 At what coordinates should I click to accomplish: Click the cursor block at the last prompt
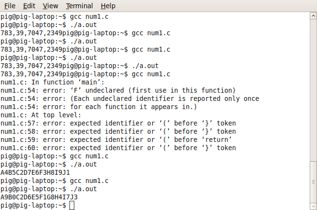click(72, 205)
